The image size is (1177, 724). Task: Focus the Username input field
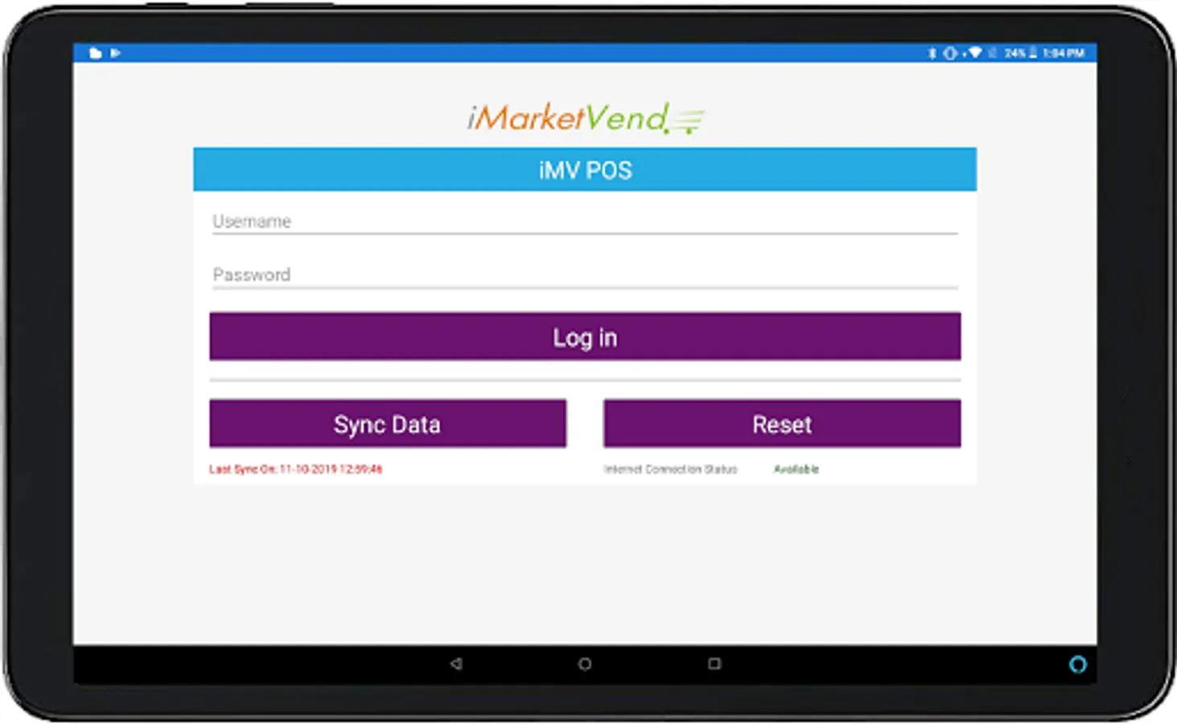(x=585, y=220)
